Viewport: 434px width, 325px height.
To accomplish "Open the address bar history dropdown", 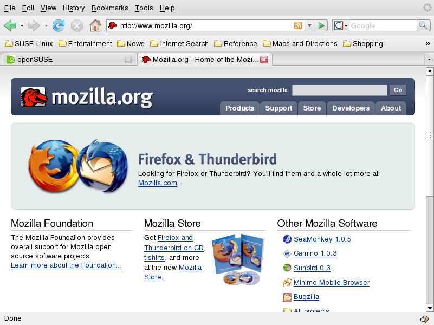I will click(x=309, y=25).
